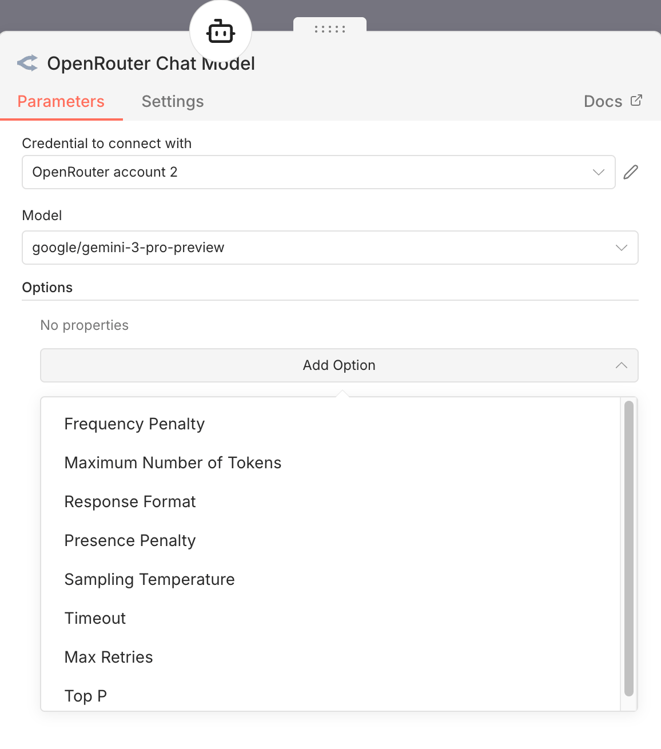Click the external link icon next to Docs
This screenshot has height=749, width=661.
(636, 100)
